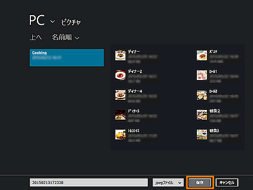Open the PC location dropdown chevron
Viewport: 253px width, 190px height.
(53, 21)
